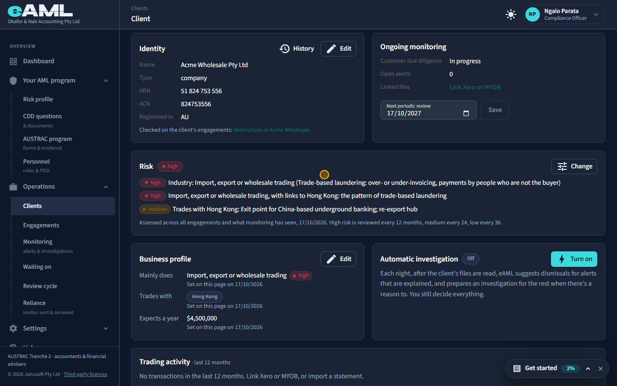Click medium badge on Trades with Hong Kong row
This screenshot has width=617, height=386.
pyautogui.click(x=155, y=209)
